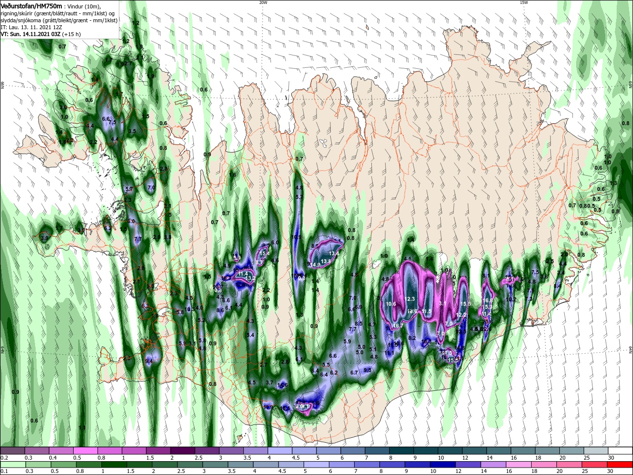Viewport: 633px width, 475px height.
Task: Click the pale green 0.1 swatch, bottom legend row
Action: (x=13, y=465)
